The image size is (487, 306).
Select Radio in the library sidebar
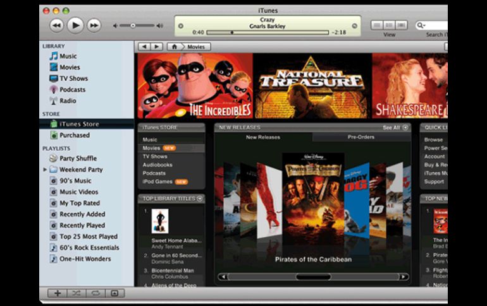68,100
